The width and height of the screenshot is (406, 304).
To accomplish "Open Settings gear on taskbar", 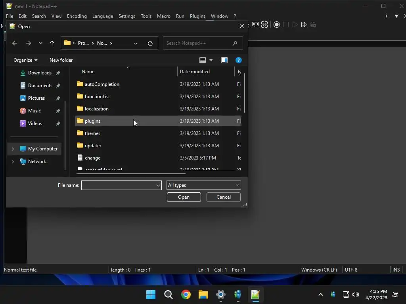I will click(x=220, y=294).
